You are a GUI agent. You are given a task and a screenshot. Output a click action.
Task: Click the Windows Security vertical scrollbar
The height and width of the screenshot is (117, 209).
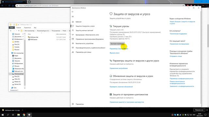(201, 57)
